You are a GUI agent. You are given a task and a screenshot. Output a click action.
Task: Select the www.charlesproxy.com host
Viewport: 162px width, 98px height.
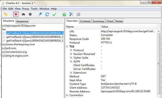click(x=19, y=44)
